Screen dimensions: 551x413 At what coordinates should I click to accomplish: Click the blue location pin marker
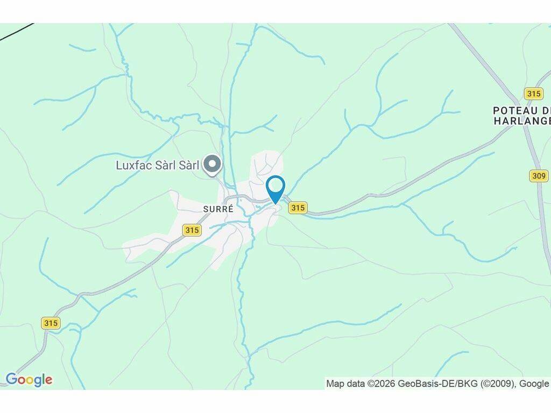pos(276,189)
